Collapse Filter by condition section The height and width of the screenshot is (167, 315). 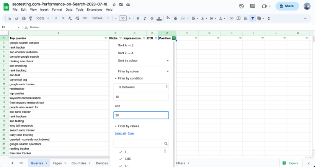116,79
